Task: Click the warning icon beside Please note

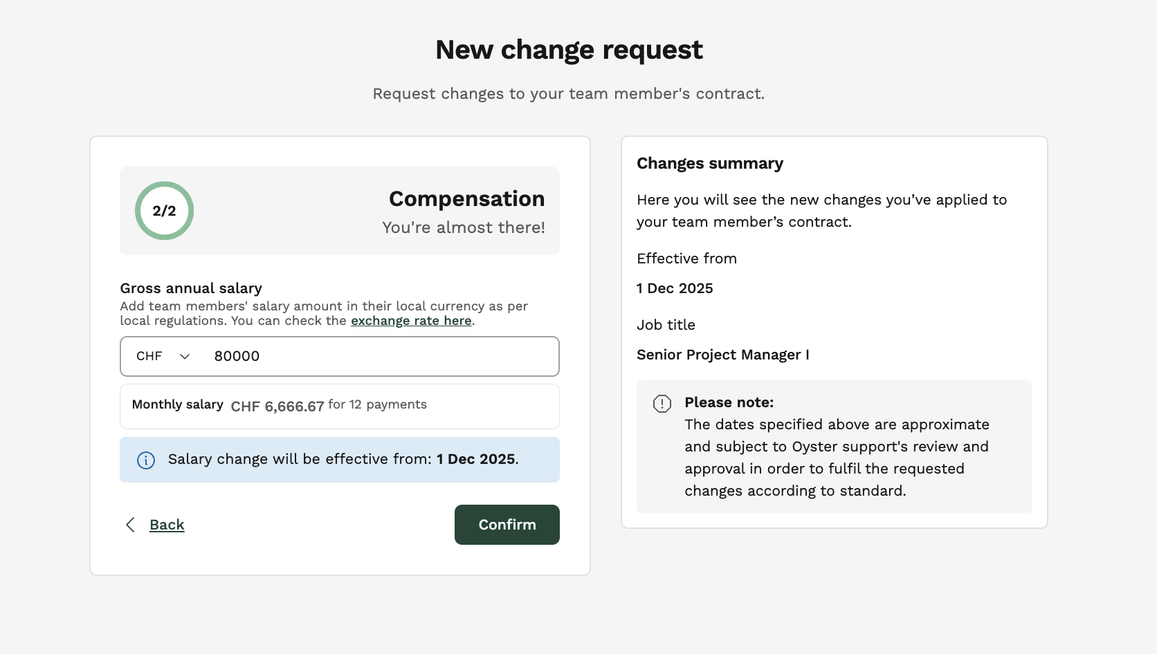Action: tap(662, 404)
